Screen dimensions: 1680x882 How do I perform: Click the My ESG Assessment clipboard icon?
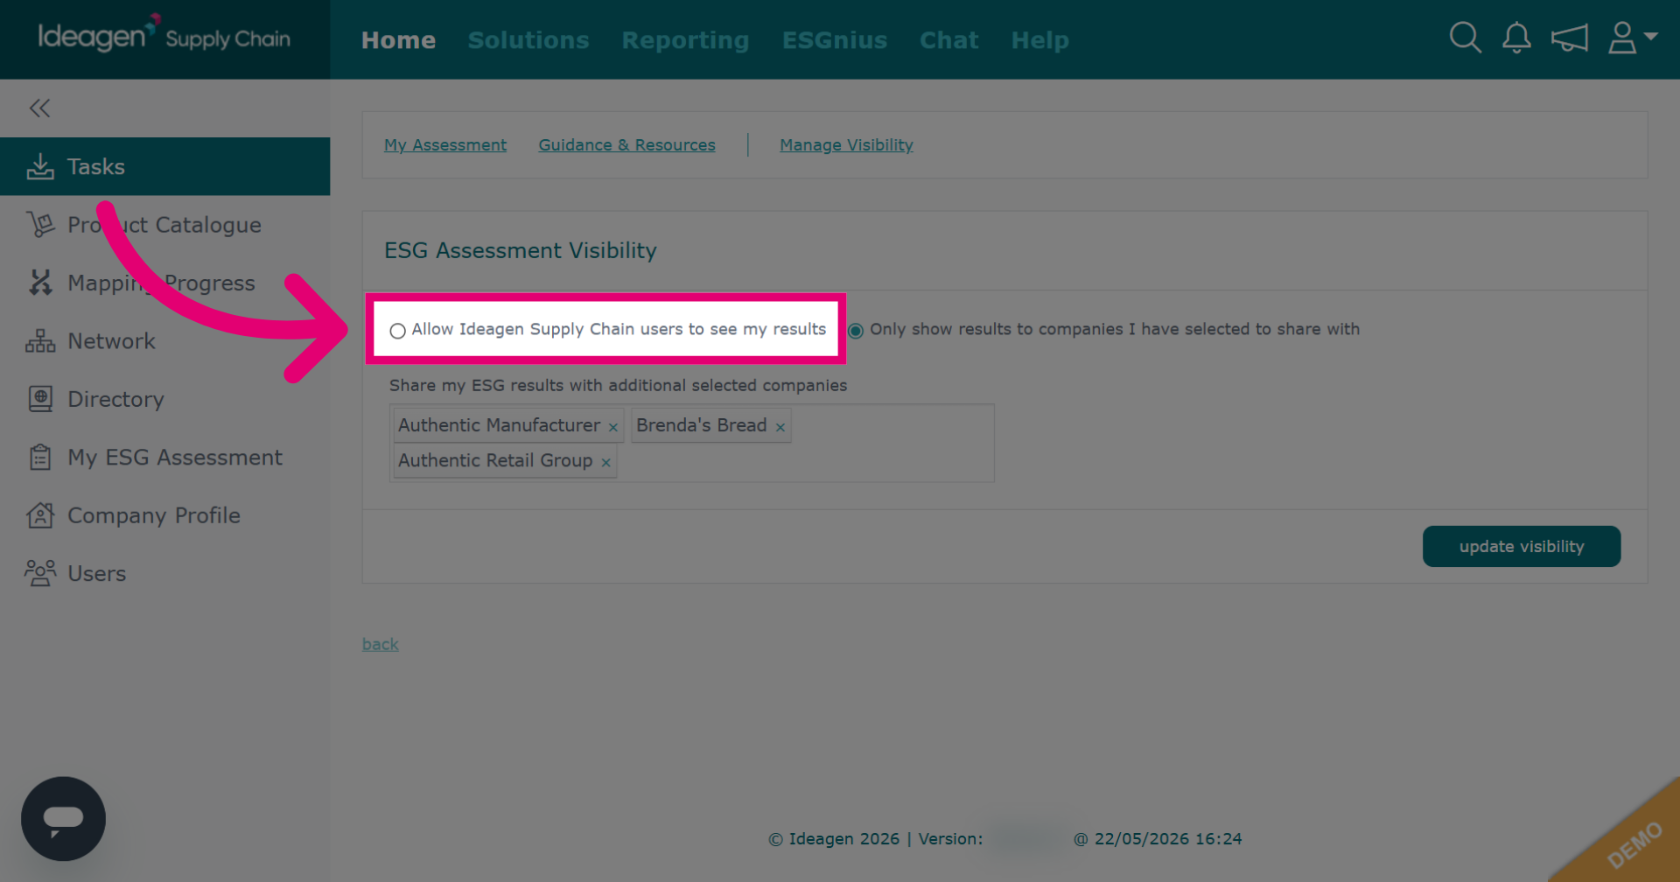click(x=40, y=458)
